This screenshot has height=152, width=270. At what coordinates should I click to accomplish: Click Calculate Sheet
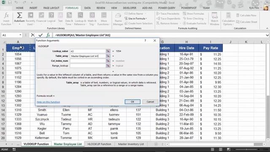tap(246, 22)
